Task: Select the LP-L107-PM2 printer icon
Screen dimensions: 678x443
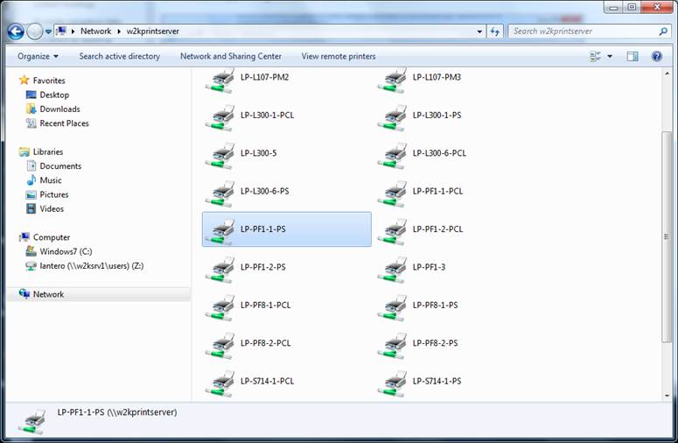Action: (220, 80)
